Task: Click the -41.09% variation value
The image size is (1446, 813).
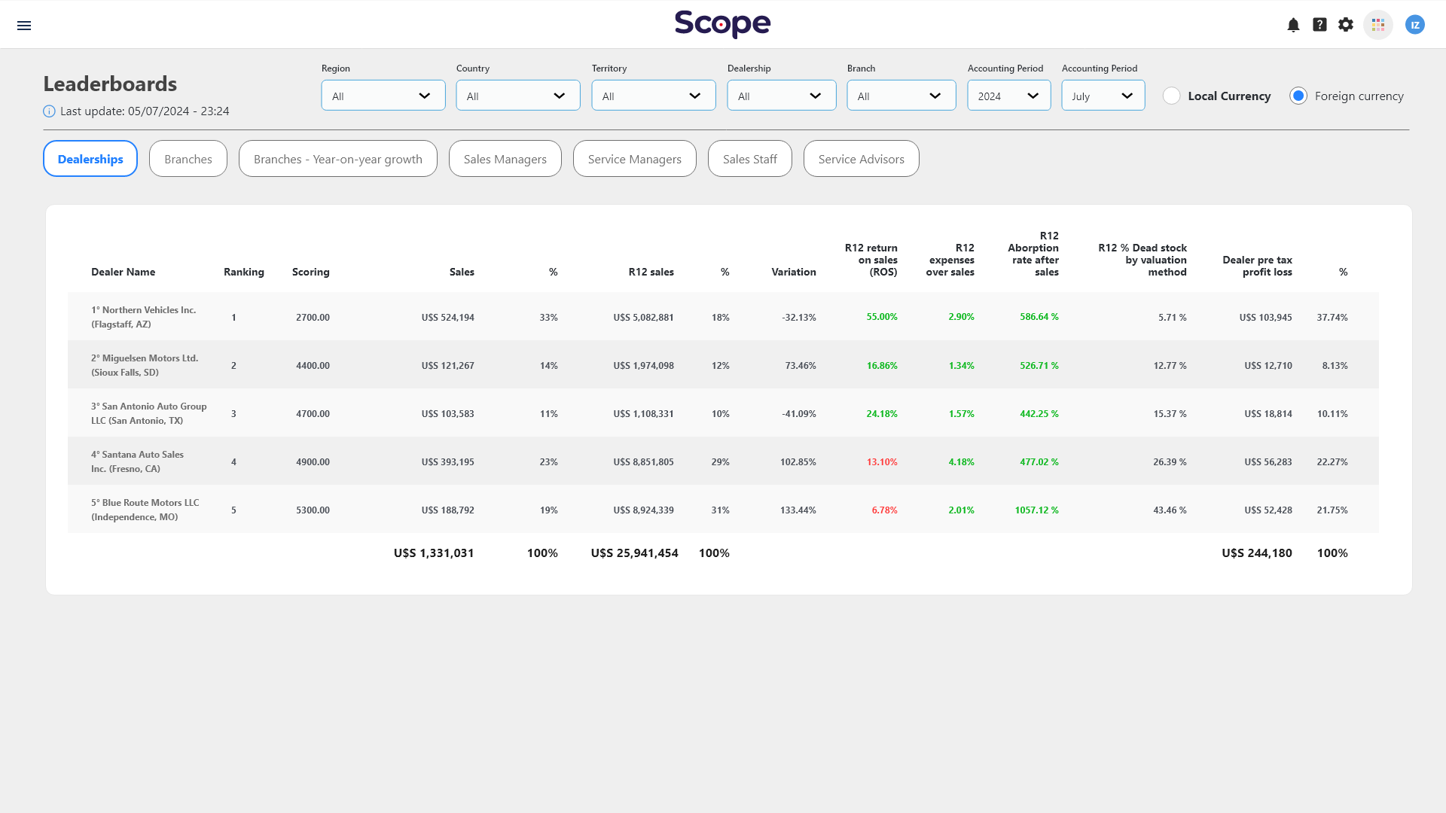Action: pos(799,414)
